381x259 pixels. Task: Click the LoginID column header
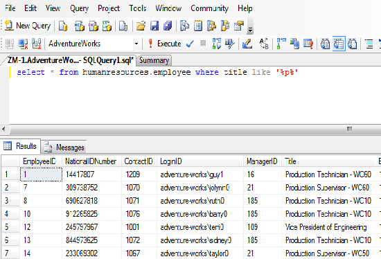[x=200, y=161]
